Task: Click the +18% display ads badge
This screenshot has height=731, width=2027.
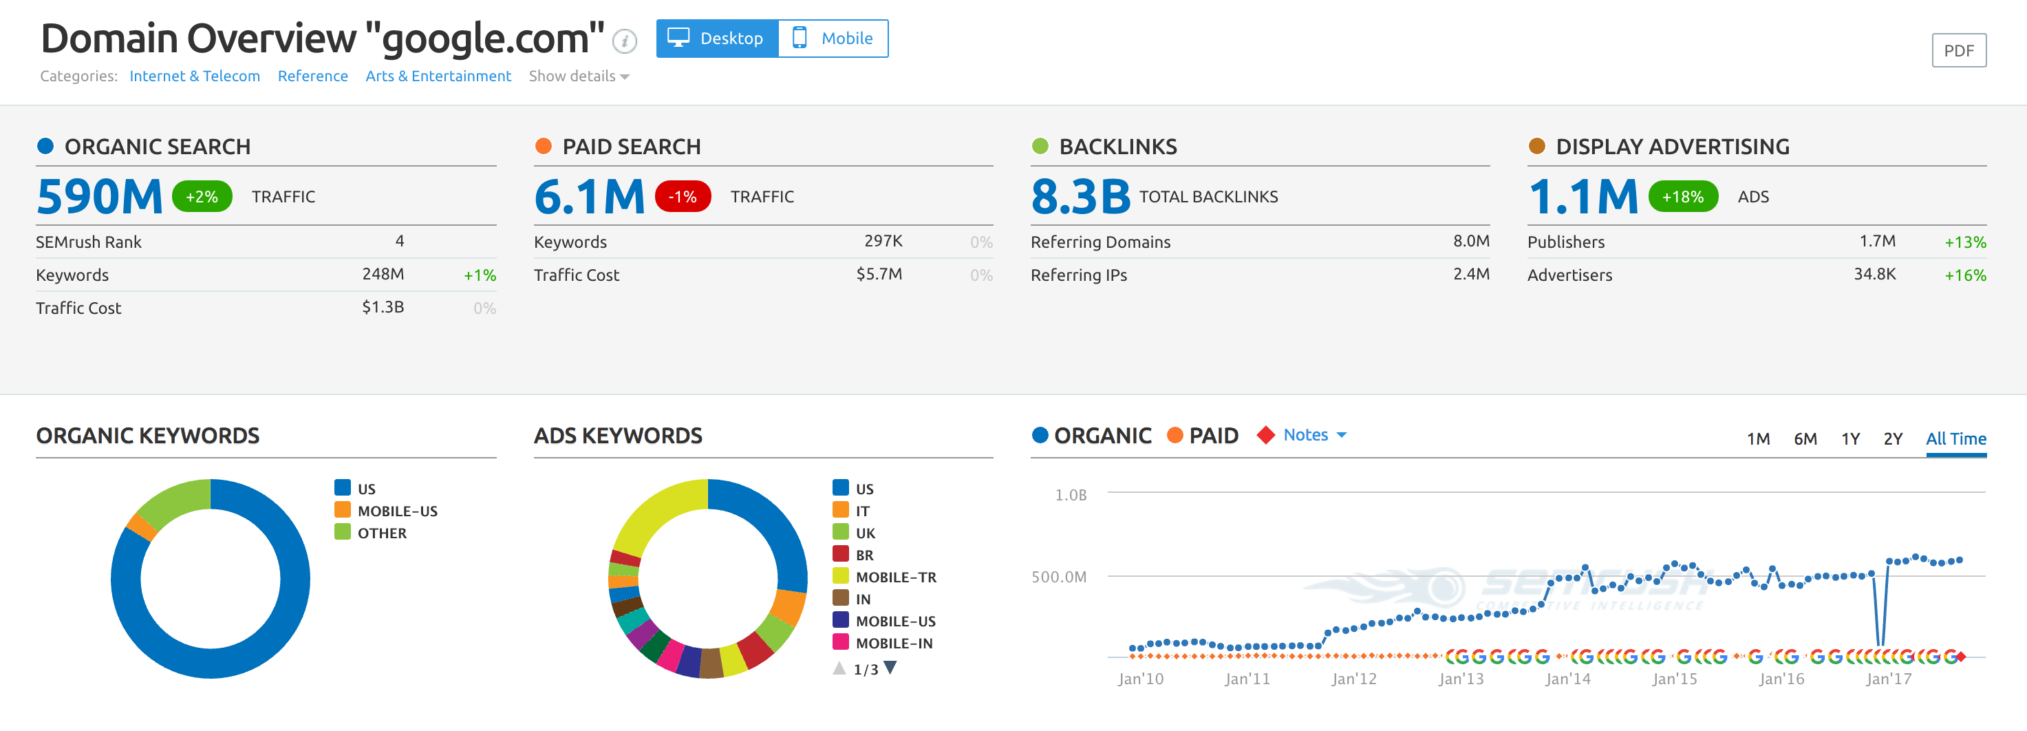Action: tap(1683, 197)
